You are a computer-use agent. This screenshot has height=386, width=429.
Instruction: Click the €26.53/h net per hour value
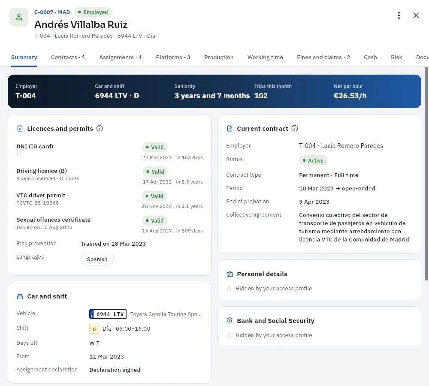pyautogui.click(x=350, y=96)
